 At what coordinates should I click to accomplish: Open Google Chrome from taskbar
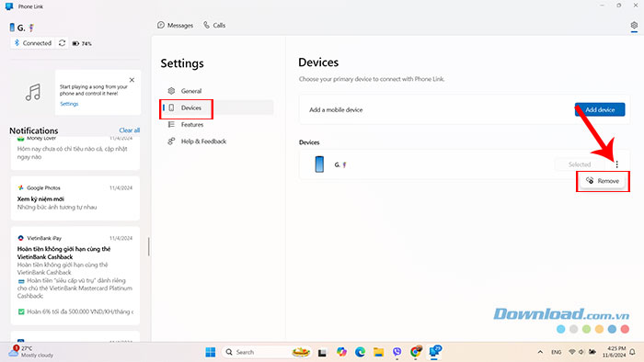pos(416,352)
